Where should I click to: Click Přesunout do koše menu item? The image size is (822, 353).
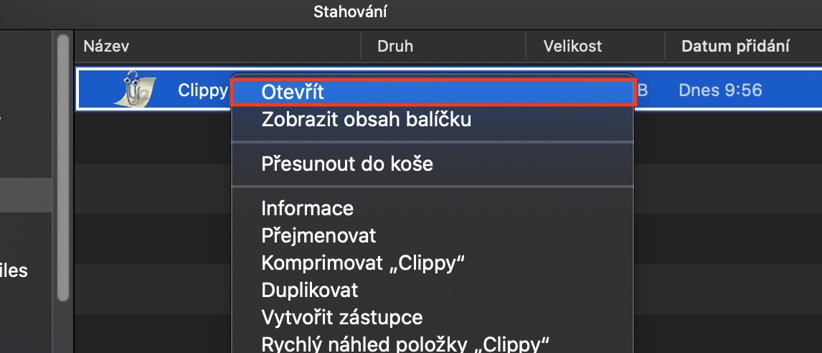click(347, 164)
